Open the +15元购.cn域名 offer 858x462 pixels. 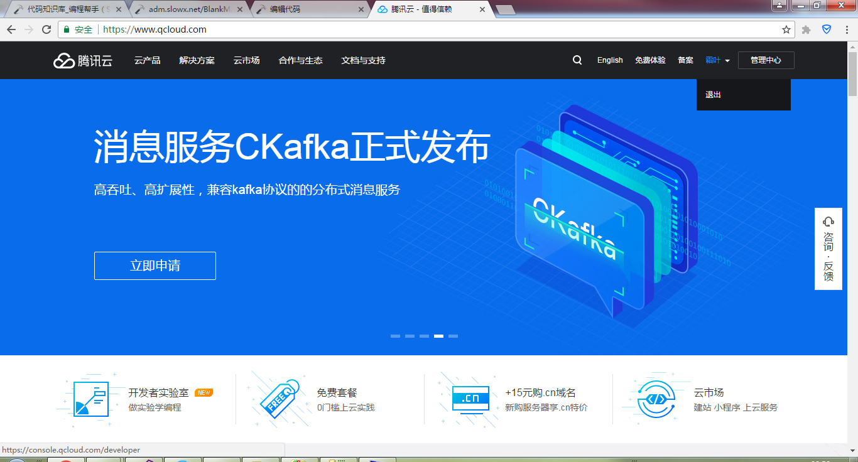point(540,393)
